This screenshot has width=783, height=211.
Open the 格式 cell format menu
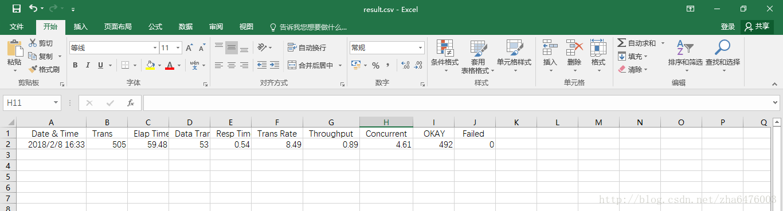(x=598, y=56)
